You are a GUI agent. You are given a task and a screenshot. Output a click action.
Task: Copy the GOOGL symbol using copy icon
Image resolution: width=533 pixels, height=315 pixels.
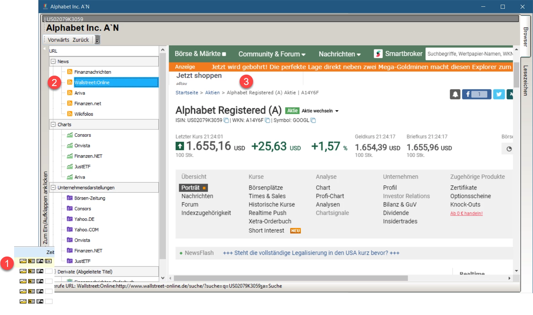313,120
